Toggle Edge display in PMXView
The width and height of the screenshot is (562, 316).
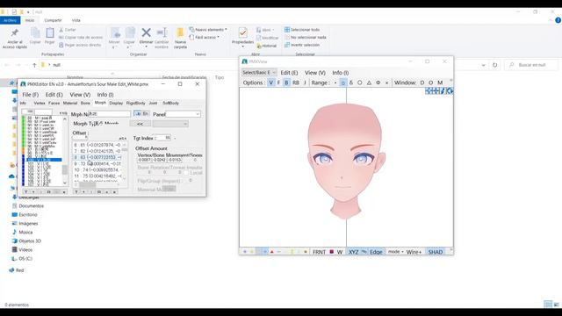tap(376, 252)
